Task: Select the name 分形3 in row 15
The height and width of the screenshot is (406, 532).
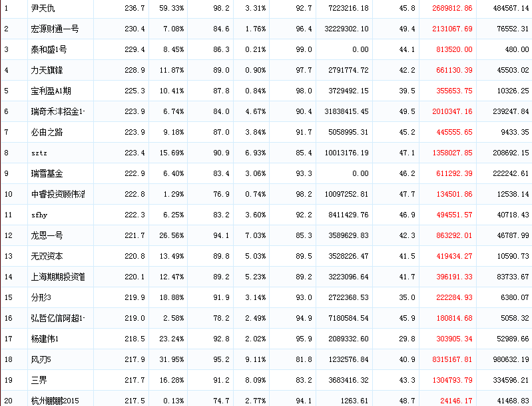Action: [x=41, y=297]
